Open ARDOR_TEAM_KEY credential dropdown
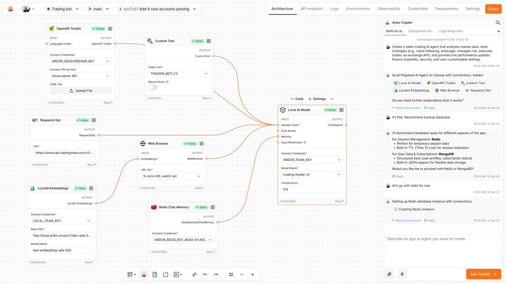The height and width of the screenshot is (284, 506). pos(312,160)
